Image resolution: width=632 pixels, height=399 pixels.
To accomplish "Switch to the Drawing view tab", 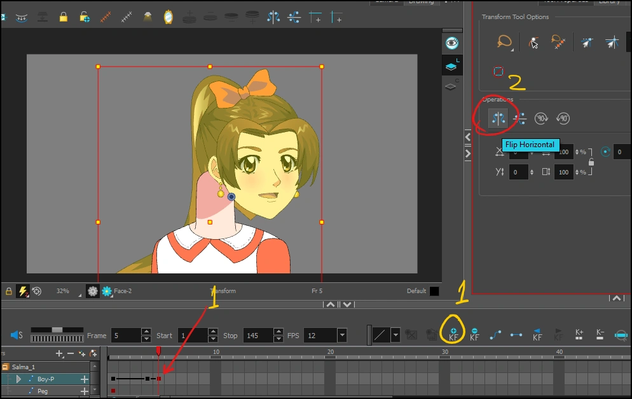I will (x=421, y=2).
